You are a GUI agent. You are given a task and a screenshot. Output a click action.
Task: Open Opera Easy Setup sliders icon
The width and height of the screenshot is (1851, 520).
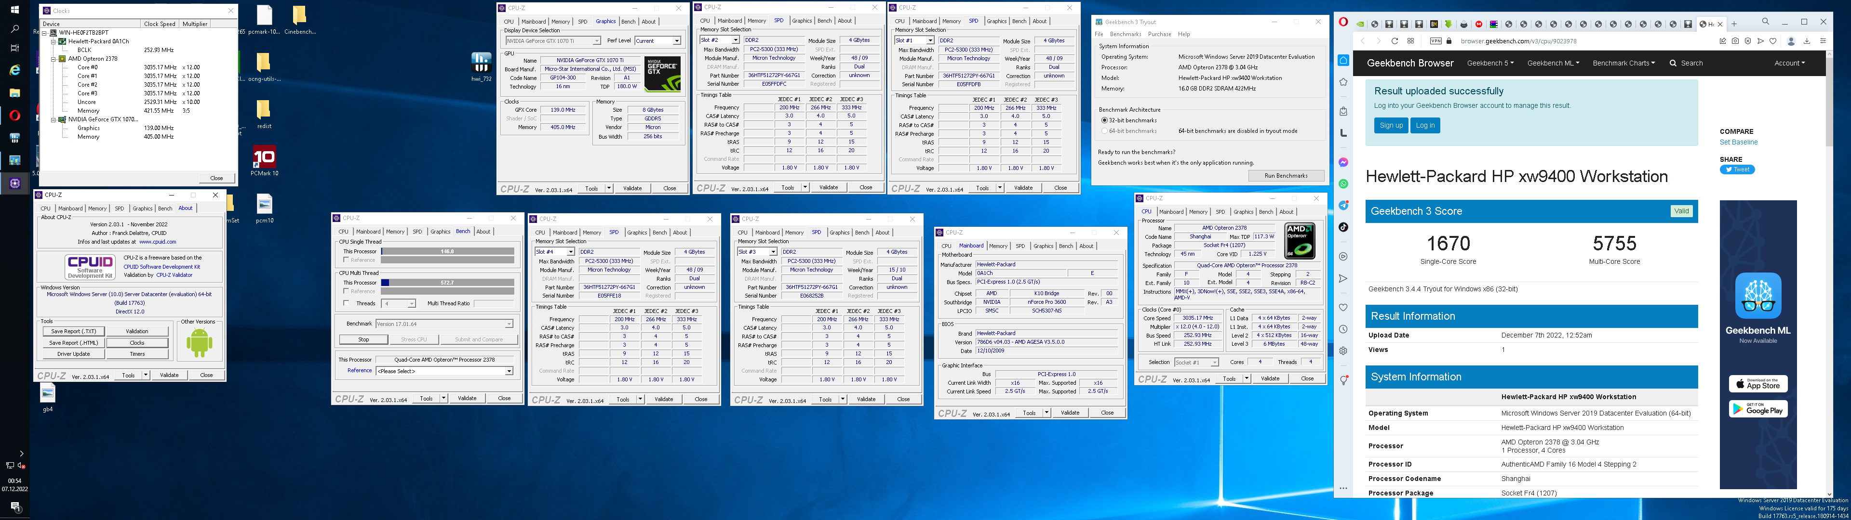[x=1823, y=41]
